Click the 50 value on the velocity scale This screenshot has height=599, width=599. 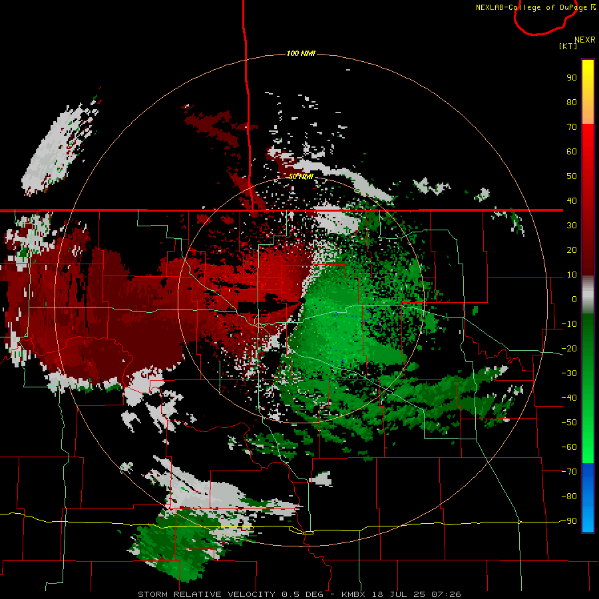[572, 176]
